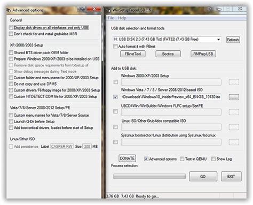The image size is (253, 205).
Task: Enable Custom drivers/F6 floppy image option
Action: click(x=11, y=90)
